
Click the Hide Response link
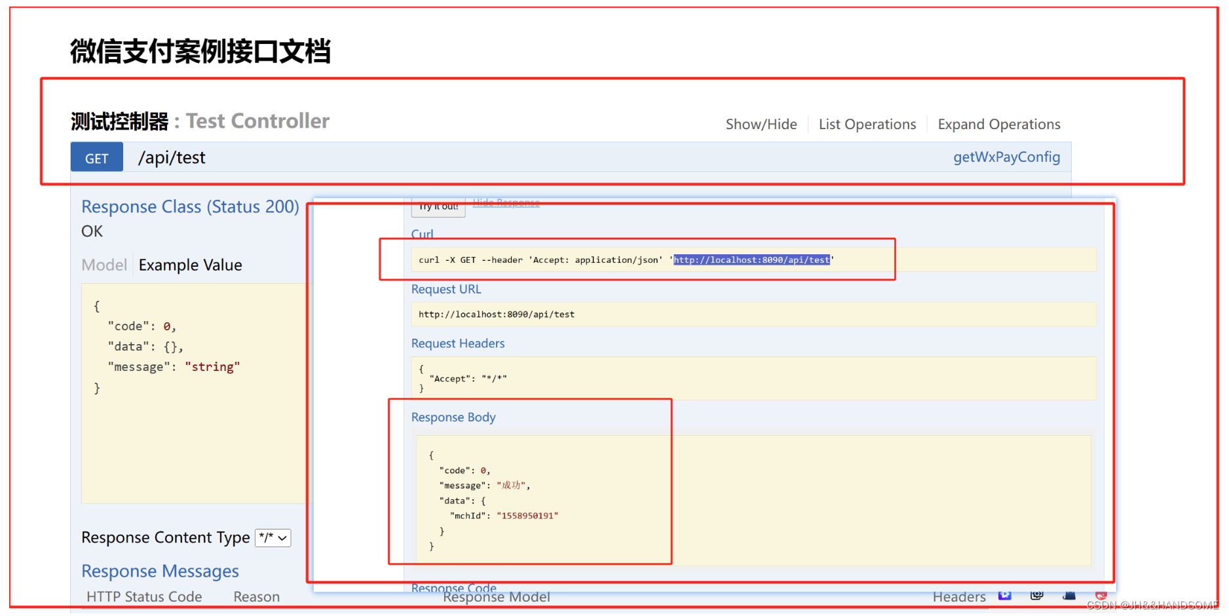point(506,202)
